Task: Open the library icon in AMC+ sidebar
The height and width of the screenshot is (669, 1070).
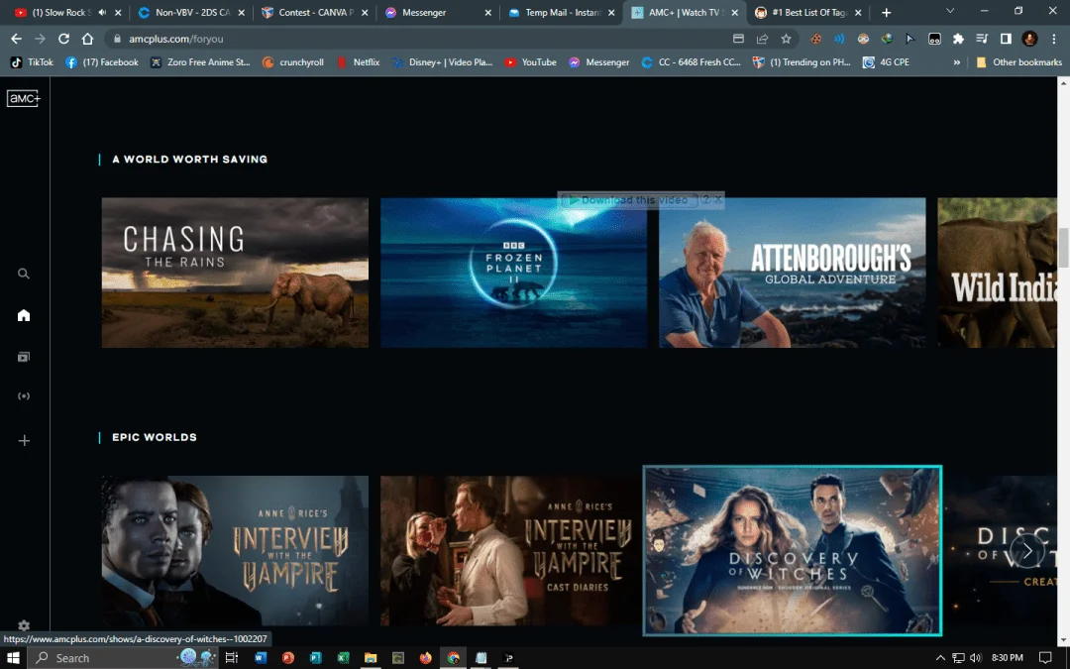Action: point(24,357)
